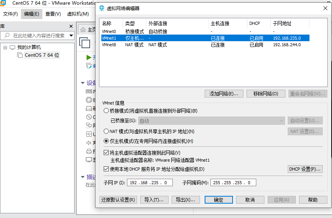
Task: Collapse the devices section triangle
Action: click(x=83, y=83)
